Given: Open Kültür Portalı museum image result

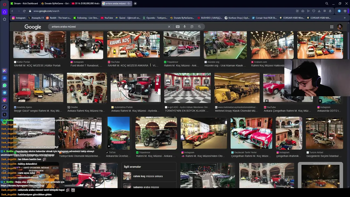Looking at the screenshot, I should coord(40,44).
